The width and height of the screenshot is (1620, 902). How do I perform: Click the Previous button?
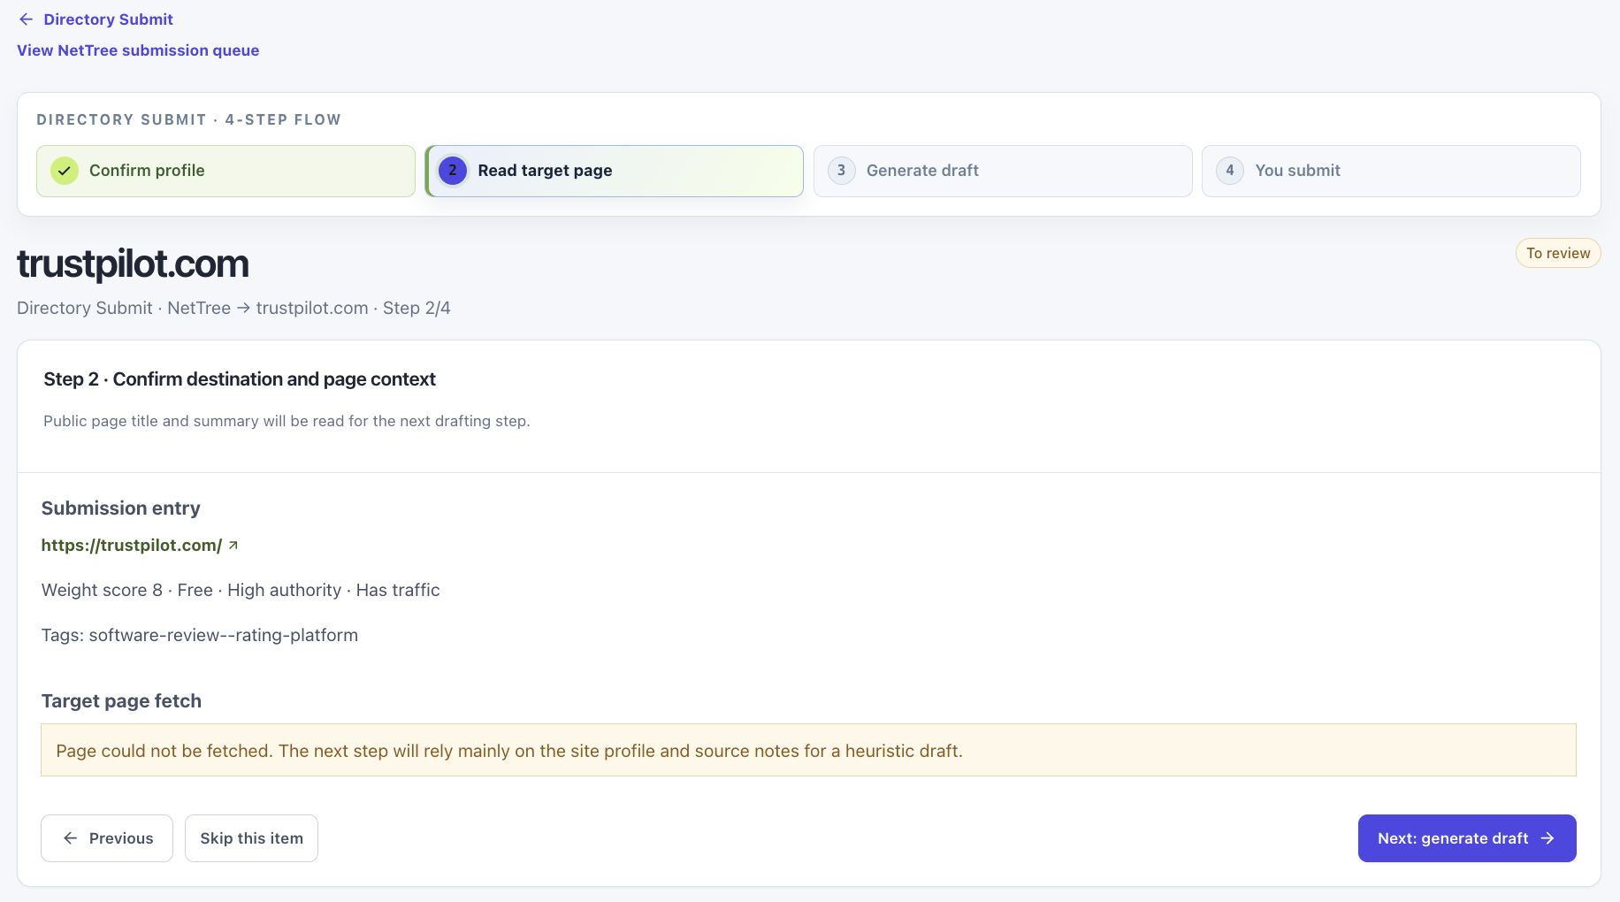click(x=107, y=838)
